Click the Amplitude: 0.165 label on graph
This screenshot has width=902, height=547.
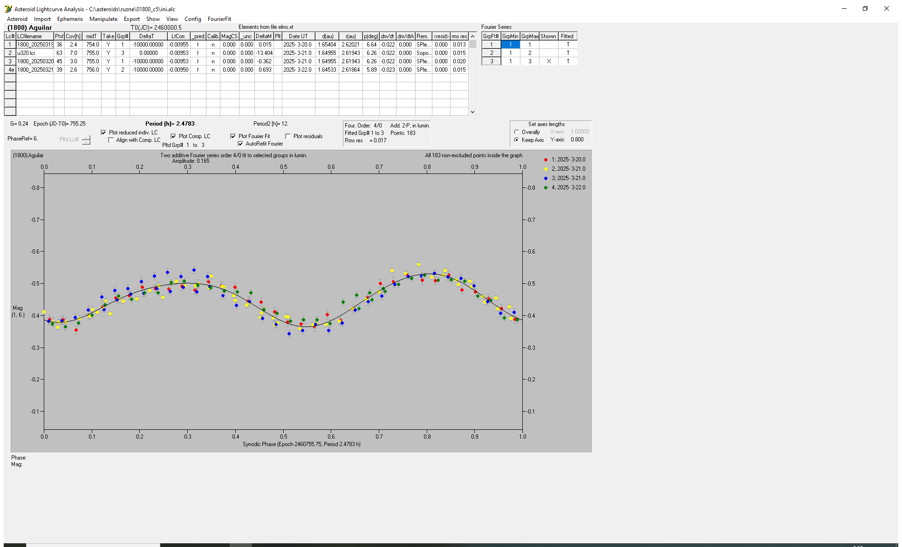tap(191, 161)
